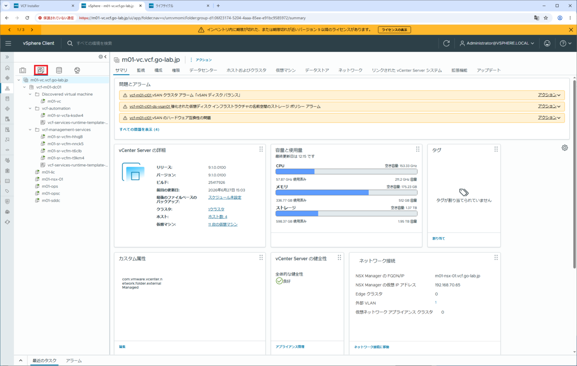This screenshot has height=366, width=577.
Task: Collapse the m01-vc.vcf.go-lab.jp tree node
Action: click(19, 80)
